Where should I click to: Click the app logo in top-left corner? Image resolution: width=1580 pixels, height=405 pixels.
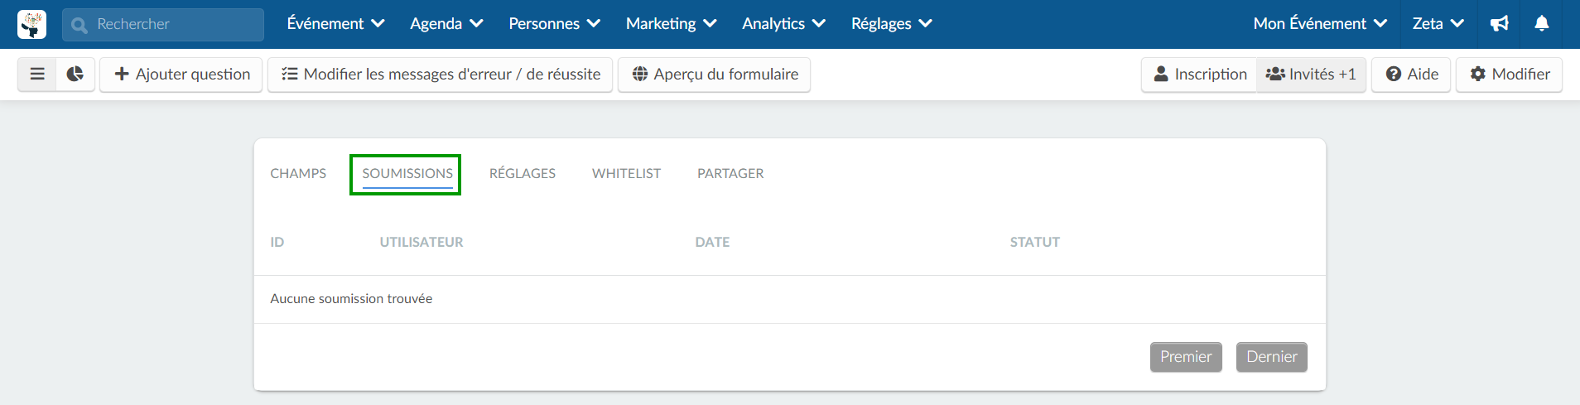tap(32, 24)
